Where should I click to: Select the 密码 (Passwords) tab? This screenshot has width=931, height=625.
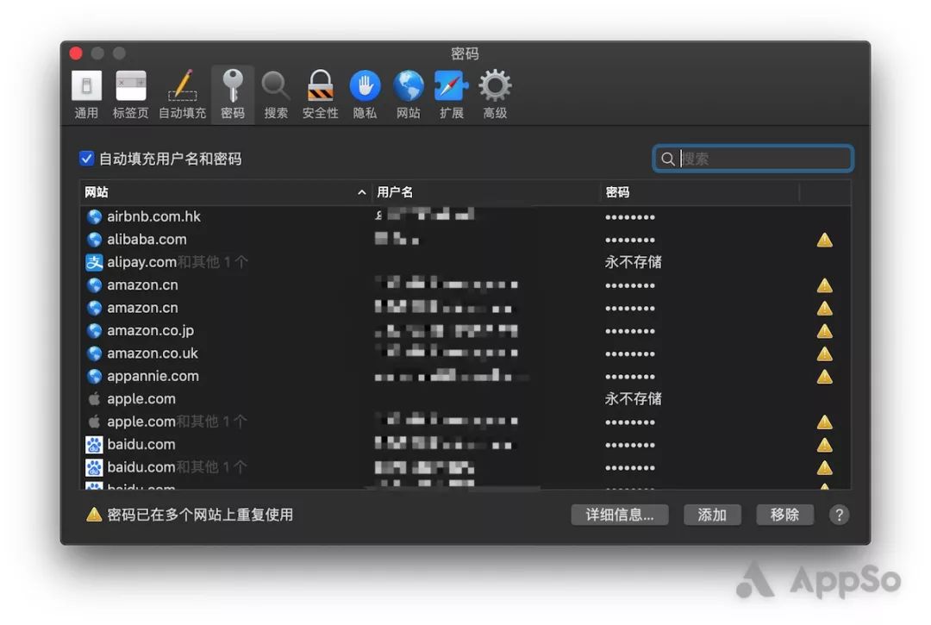pyautogui.click(x=233, y=95)
